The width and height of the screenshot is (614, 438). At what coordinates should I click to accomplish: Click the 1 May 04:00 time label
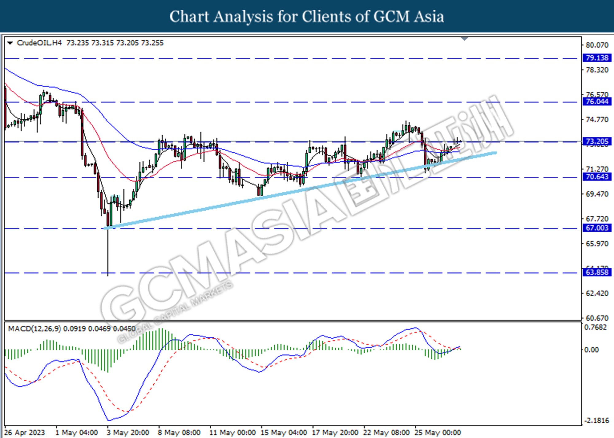click(77, 432)
